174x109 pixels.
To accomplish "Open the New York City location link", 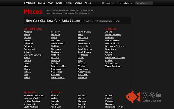I will tap(36, 21).
